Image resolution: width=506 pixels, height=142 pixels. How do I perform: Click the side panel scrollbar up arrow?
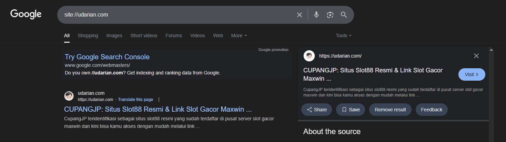[x=492, y=50]
